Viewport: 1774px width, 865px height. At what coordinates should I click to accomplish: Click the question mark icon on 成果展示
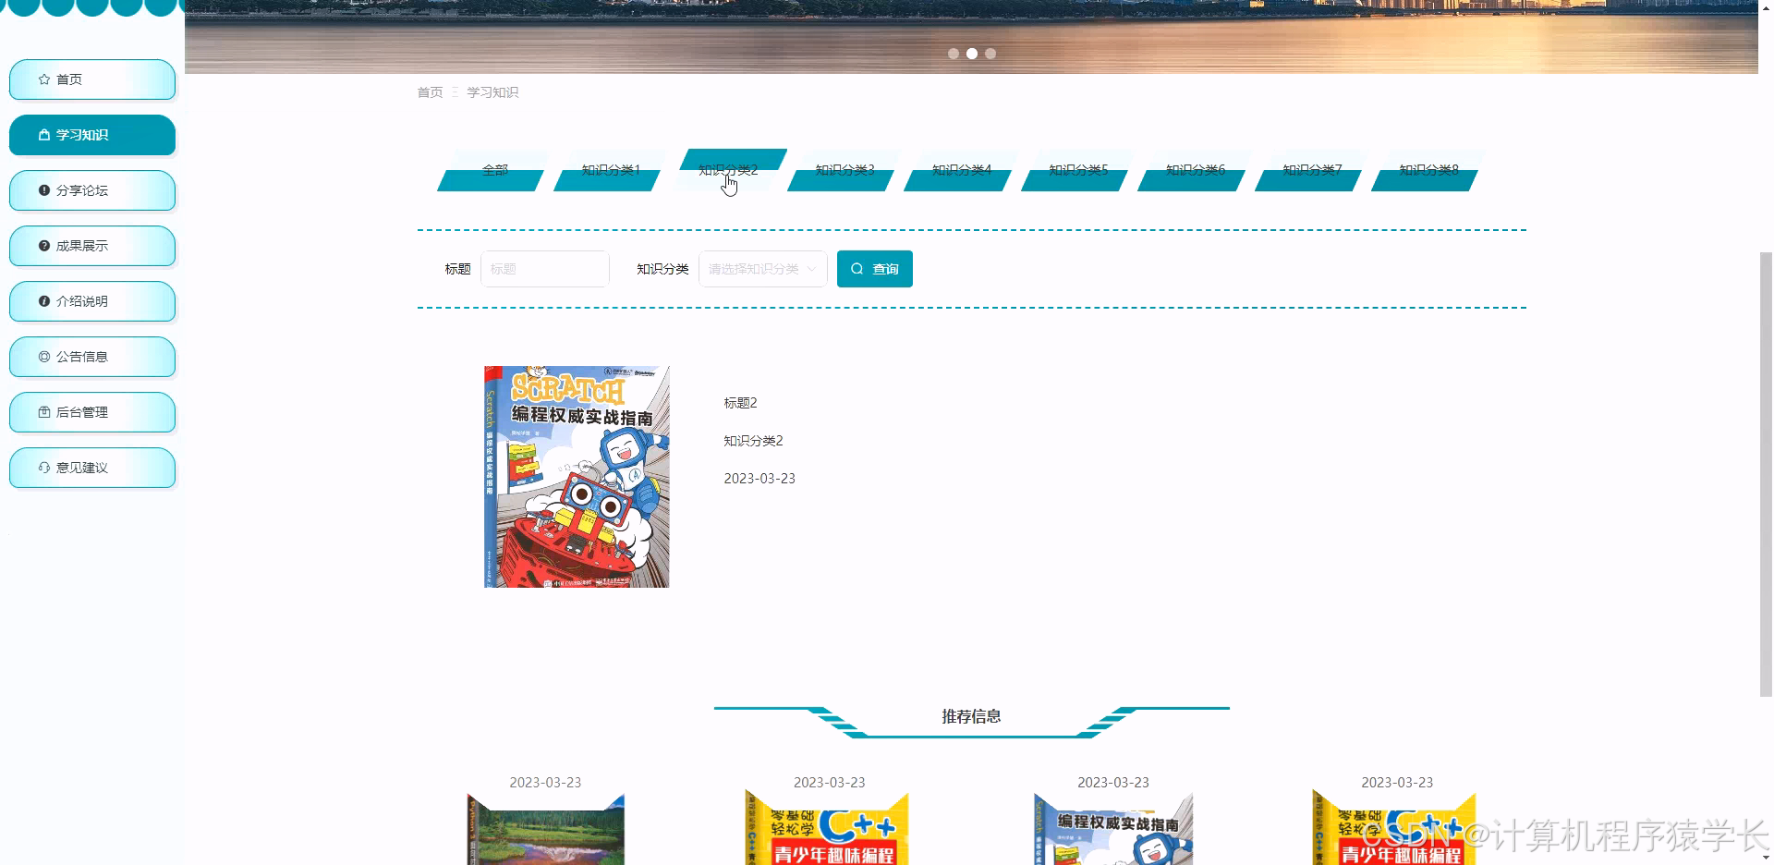tap(43, 246)
